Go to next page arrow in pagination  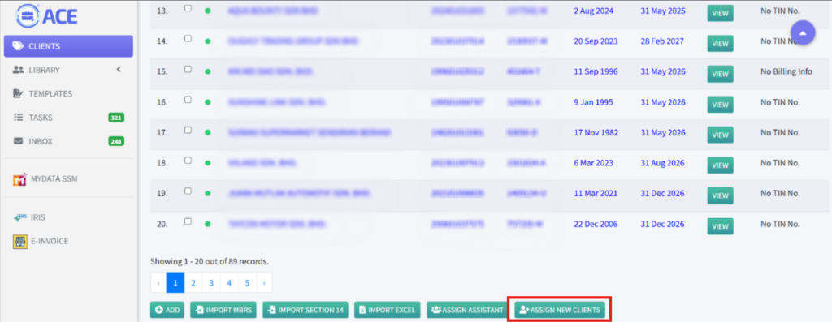pyautogui.click(x=264, y=283)
